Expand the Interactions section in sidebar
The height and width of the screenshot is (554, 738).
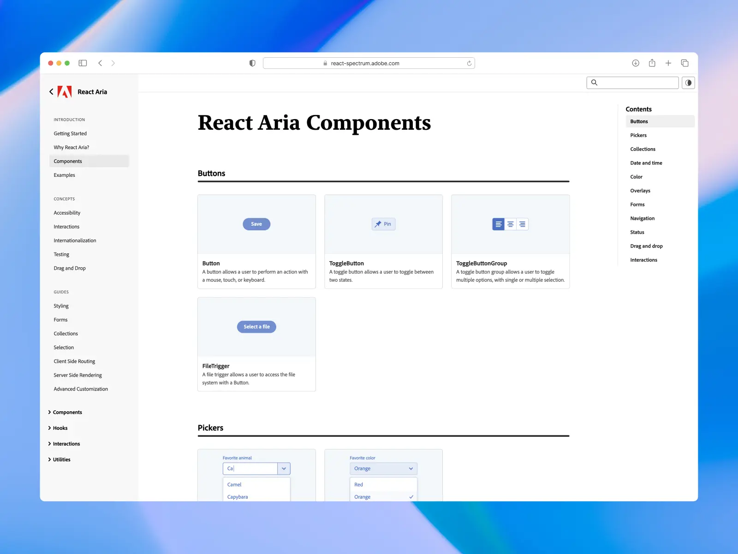tap(64, 444)
